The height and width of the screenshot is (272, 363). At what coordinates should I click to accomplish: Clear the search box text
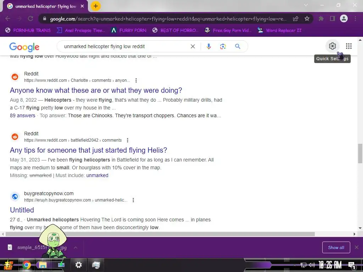(192, 46)
